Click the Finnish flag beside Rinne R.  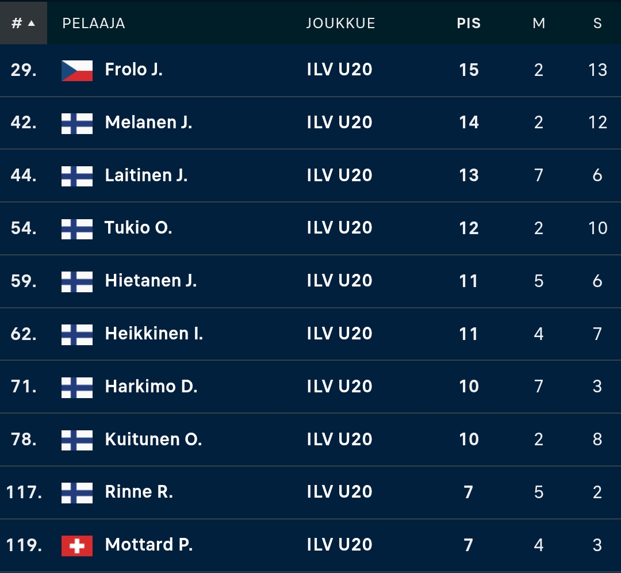click(x=77, y=492)
